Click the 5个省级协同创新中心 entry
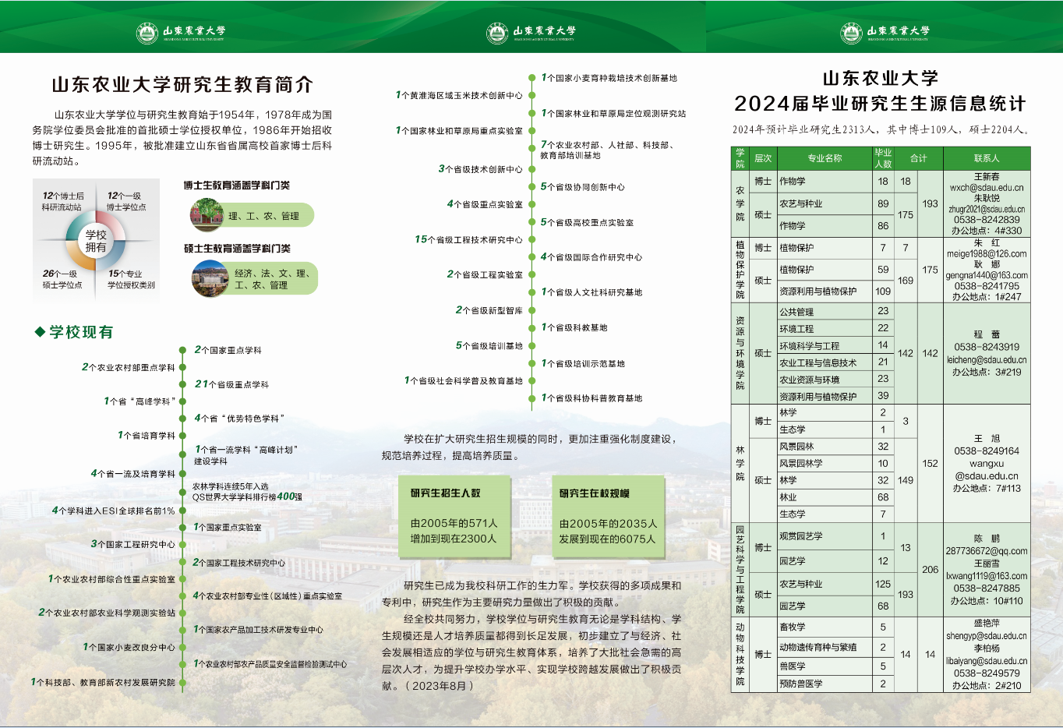Viewport: 1063px width, 728px height. [x=583, y=187]
